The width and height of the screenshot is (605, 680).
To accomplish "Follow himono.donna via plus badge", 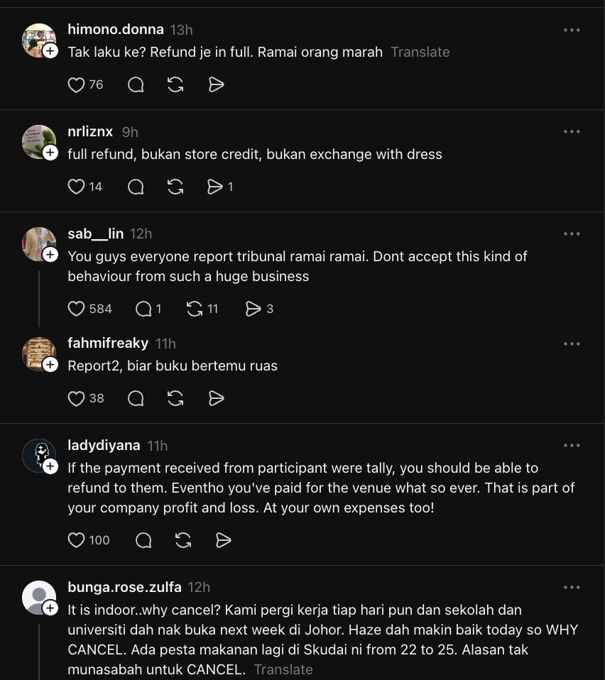I will [x=50, y=50].
